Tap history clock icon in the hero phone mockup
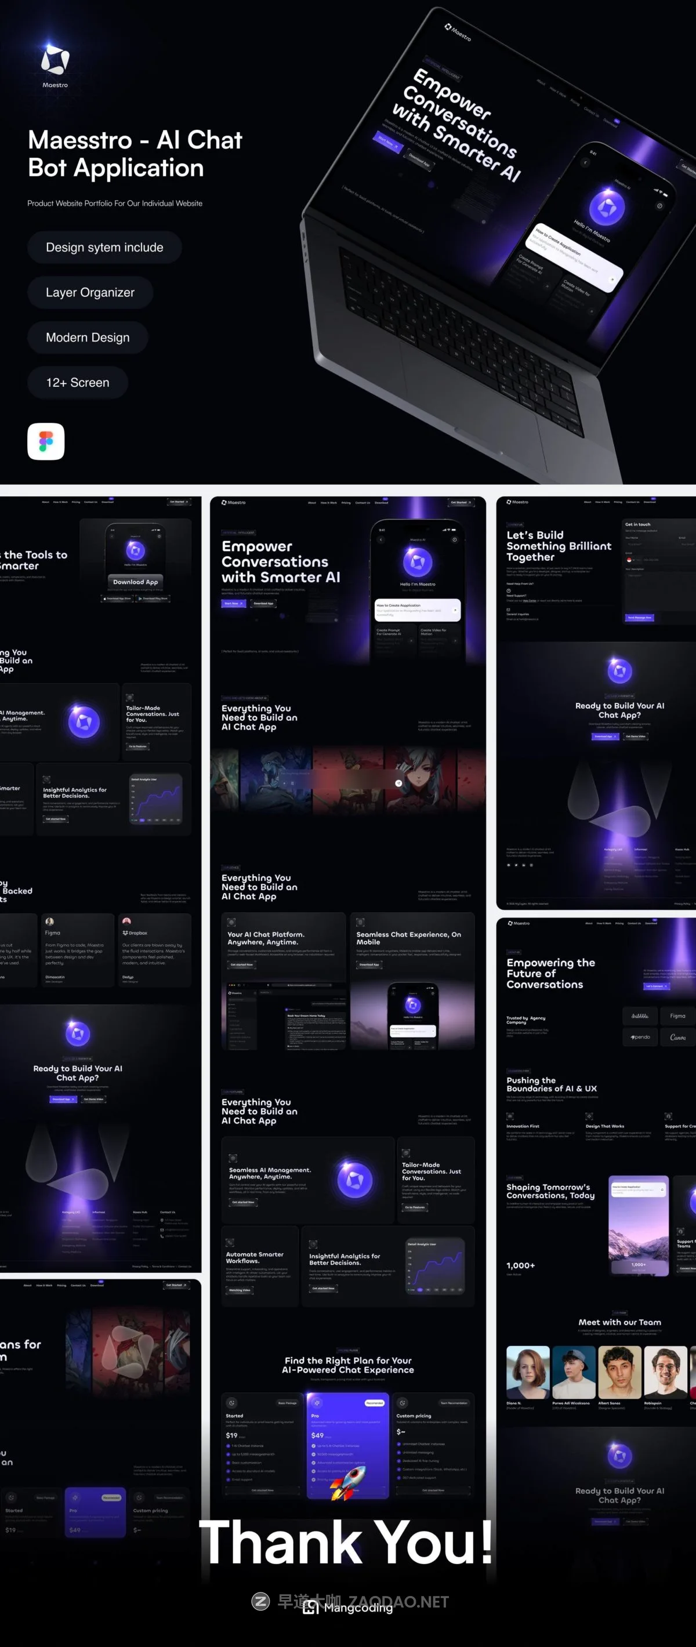The height and width of the screenshot is (1647, 696). [455, 539]
